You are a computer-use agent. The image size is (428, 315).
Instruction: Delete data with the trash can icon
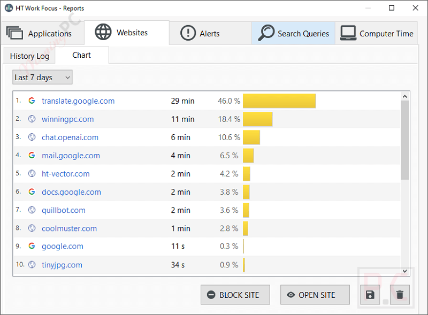point(400,295)
